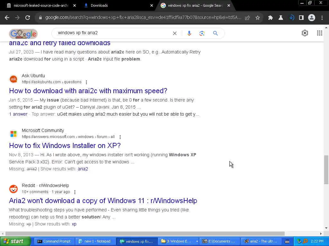This screenshot has width=329, height=246.
Task: Click the keyboard icon in the taskbar
Action: coord(287,242)
